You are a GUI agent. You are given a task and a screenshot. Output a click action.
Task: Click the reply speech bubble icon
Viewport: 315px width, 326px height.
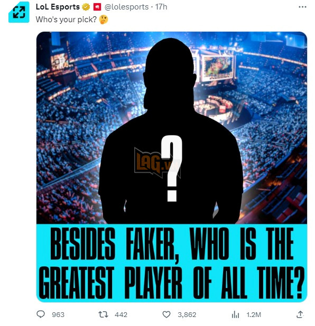coord(41,314)
